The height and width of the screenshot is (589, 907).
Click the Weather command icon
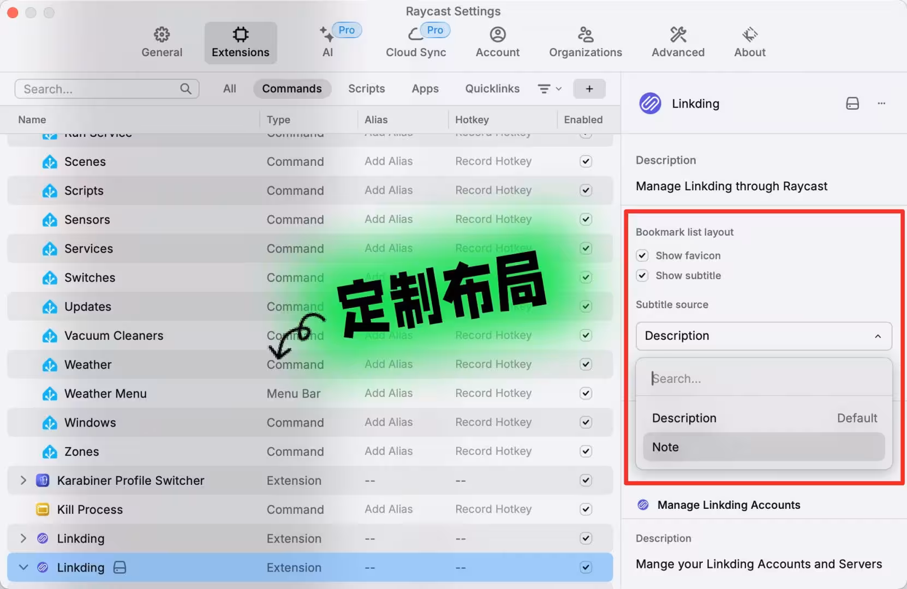tap(50, 365)
